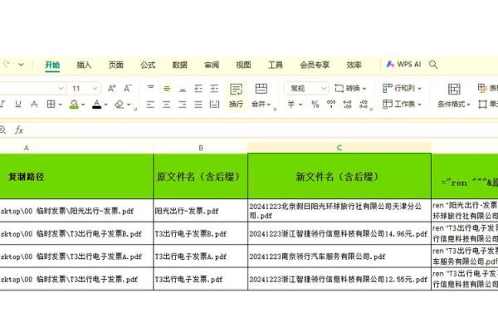498x332 pixels.
Task: Apply percent style icon
Action: pos(315,104)
